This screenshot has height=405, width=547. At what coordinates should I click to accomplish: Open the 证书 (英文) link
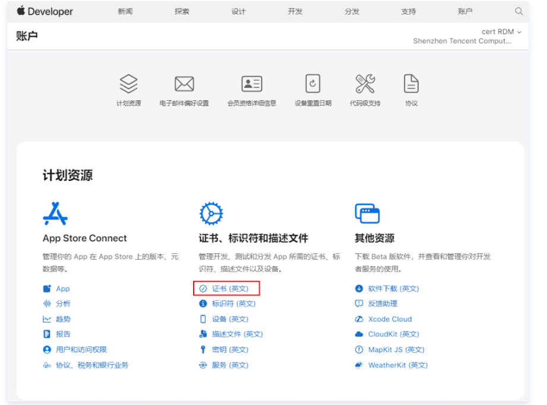[230, 289]
